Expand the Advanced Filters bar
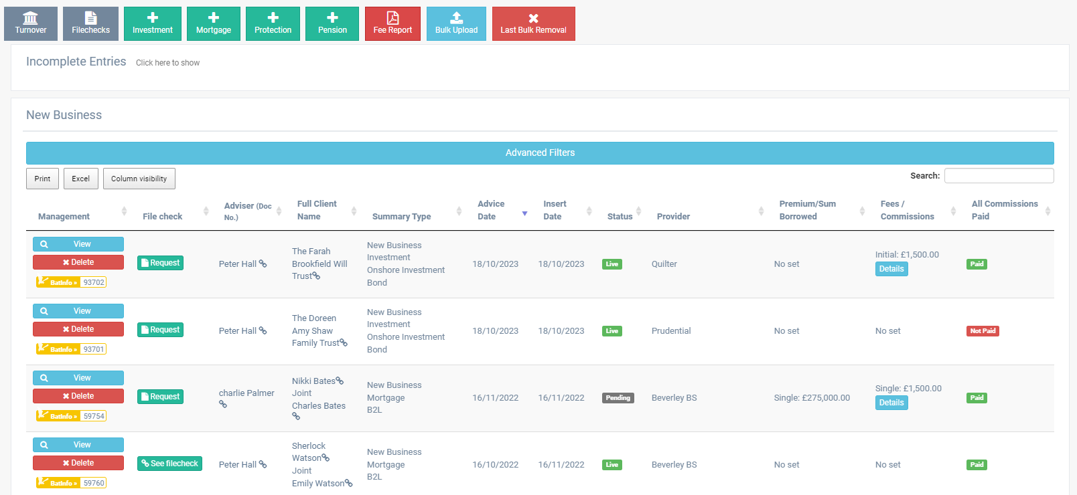Image resolution: width=1077 pixels, height=495 pixels. pyautogui.click(x=540, y=153)
